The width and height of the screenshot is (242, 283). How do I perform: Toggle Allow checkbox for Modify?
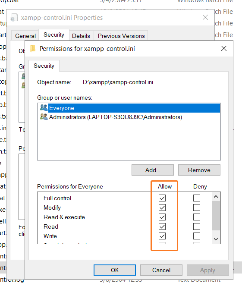tap(162, 208)
